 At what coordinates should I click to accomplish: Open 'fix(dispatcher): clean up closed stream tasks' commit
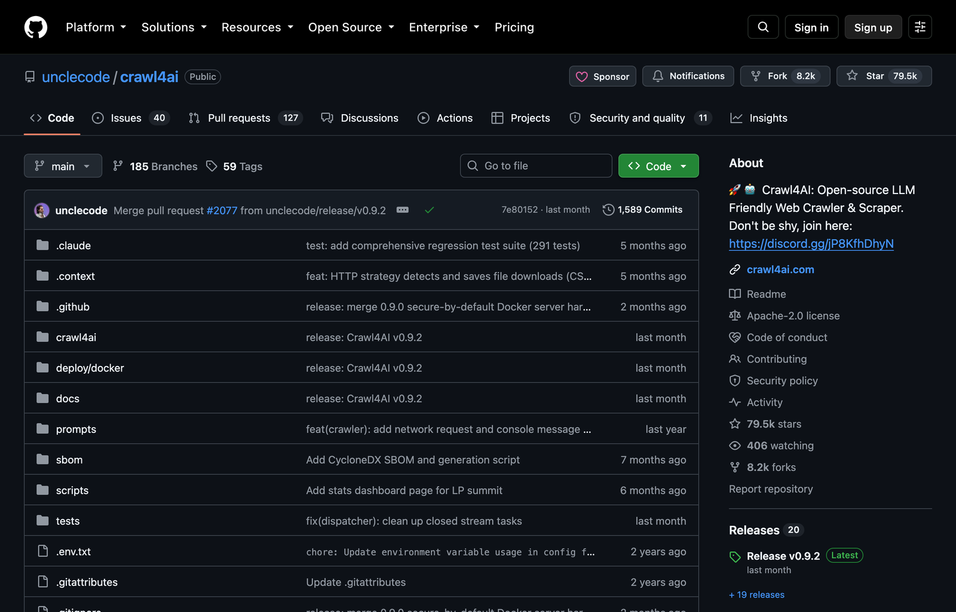pos(414,521)
